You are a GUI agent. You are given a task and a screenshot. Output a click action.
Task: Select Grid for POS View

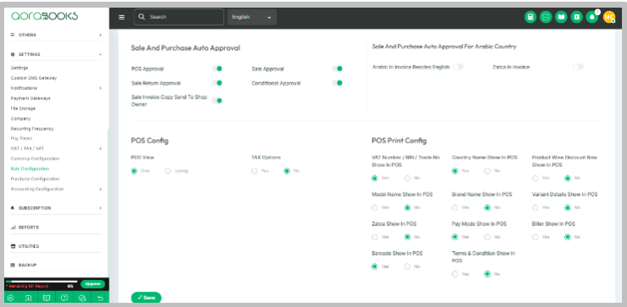point(134,171)
